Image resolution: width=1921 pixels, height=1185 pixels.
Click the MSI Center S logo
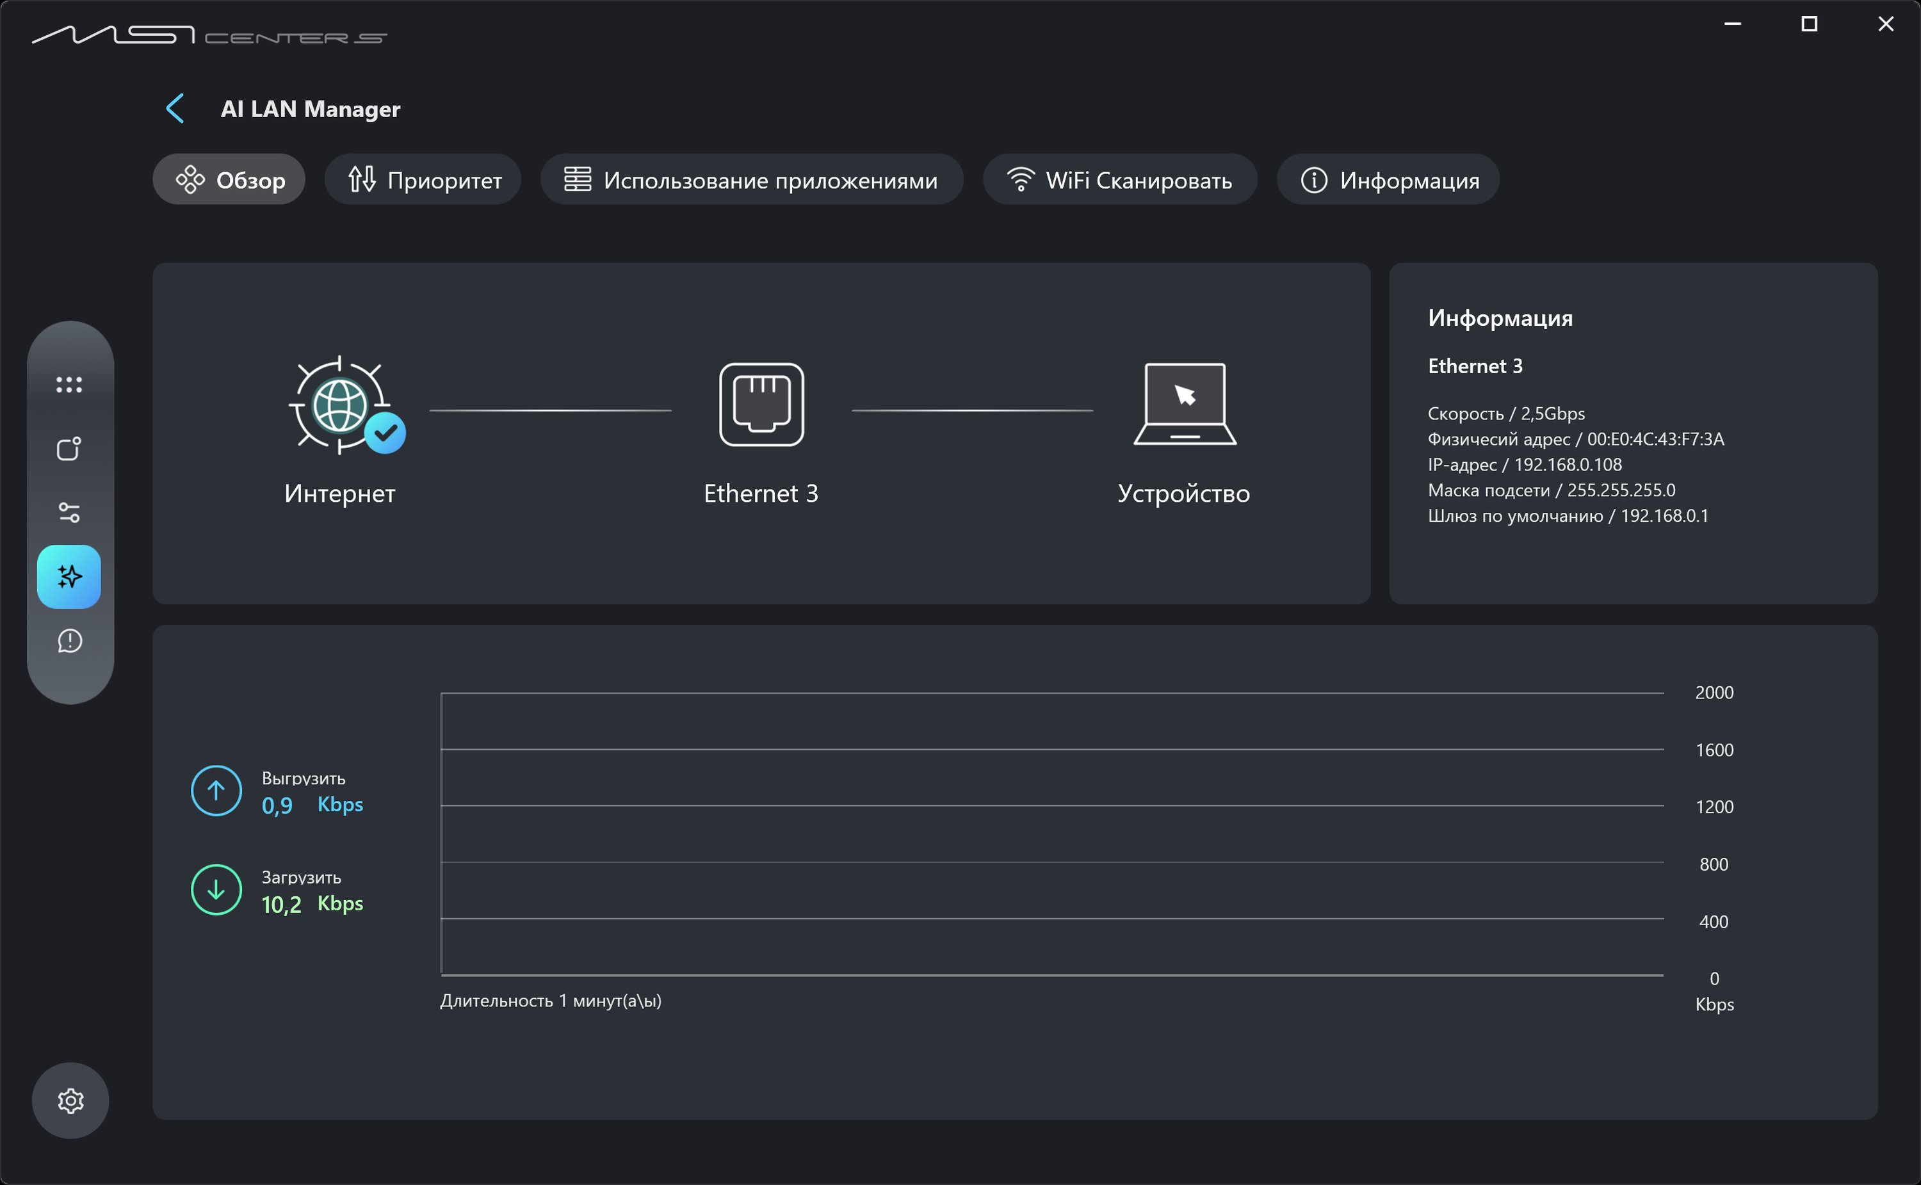209,35
